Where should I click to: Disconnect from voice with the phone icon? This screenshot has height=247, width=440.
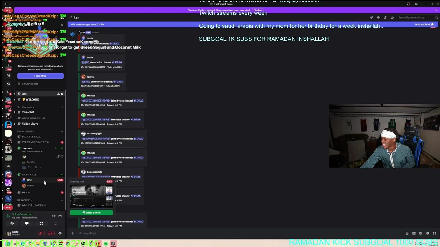pyautogui.click(x=60, y=216)
